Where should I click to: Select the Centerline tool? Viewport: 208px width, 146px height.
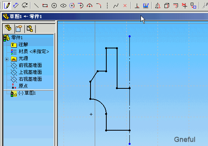click(107, 5)
